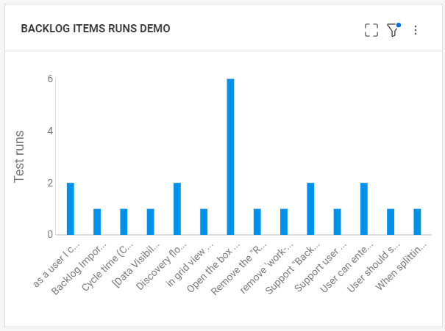
Task: Select the 'In grid view' bar
Action: point(204,222)
